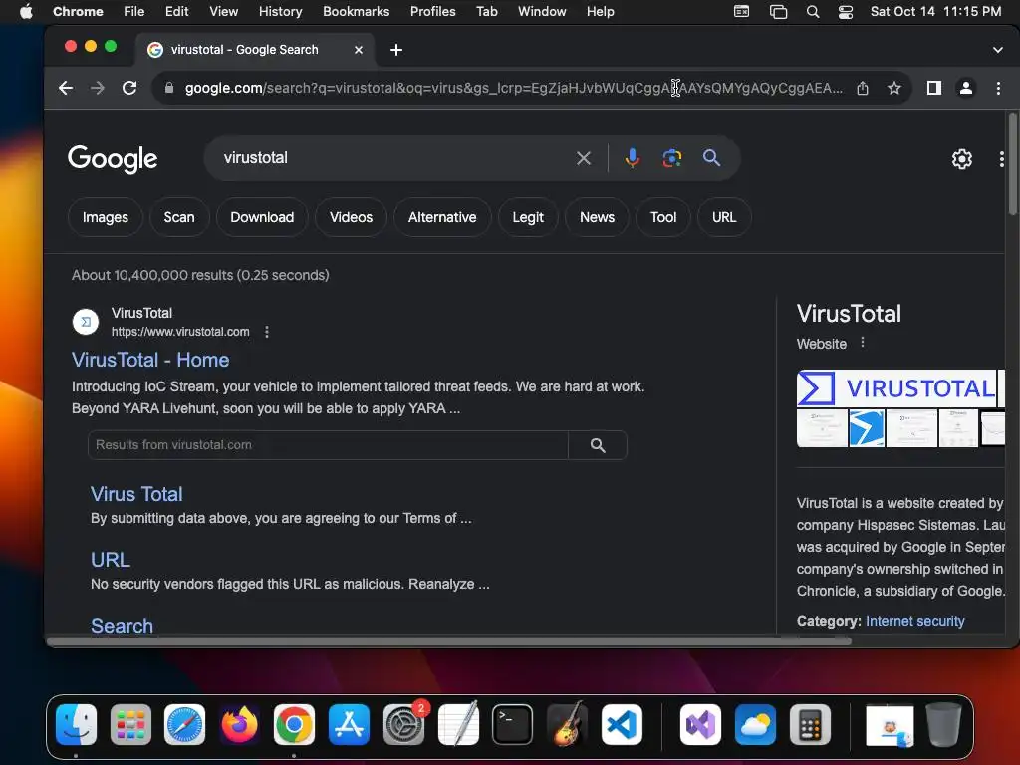Clear the search box with the X icon
The image size is (1020, 765).
[584, 158]
